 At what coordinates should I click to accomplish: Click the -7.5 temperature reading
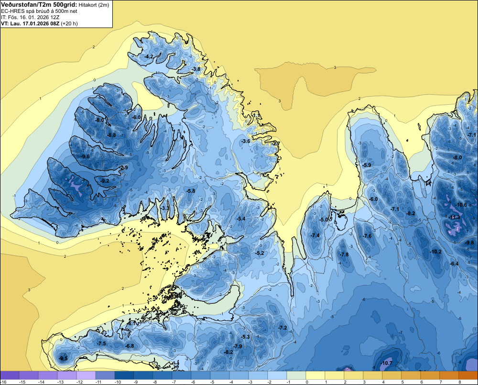point(101,344)
